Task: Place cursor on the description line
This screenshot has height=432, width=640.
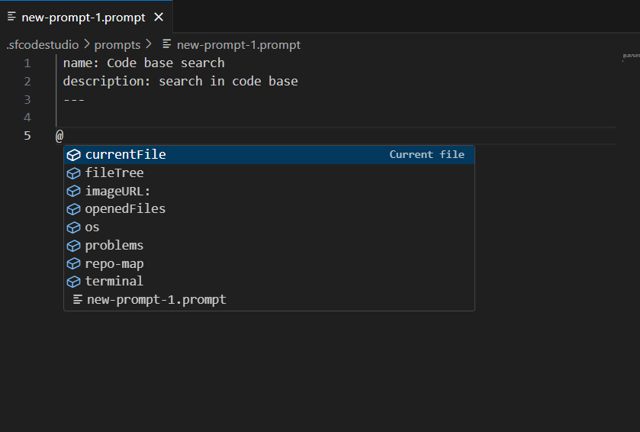Action: [x=180, y=81]
